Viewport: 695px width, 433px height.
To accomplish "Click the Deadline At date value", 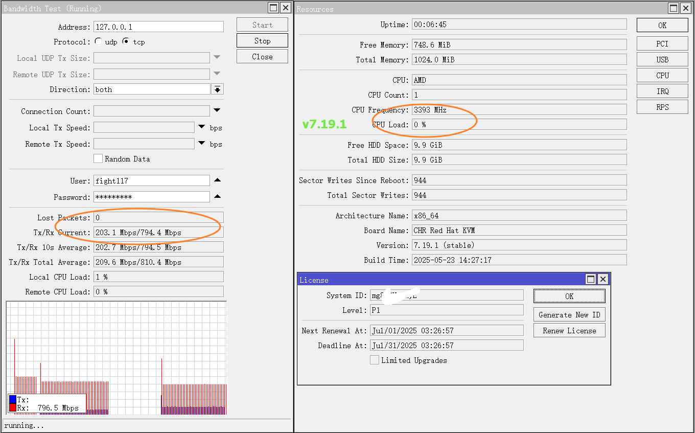I will (447, 345).
